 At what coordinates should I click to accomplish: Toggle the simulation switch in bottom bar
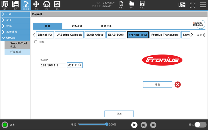pos(200,125)
